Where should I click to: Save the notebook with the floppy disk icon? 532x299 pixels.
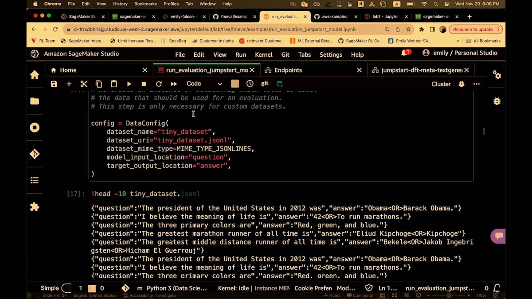(54, 84)
